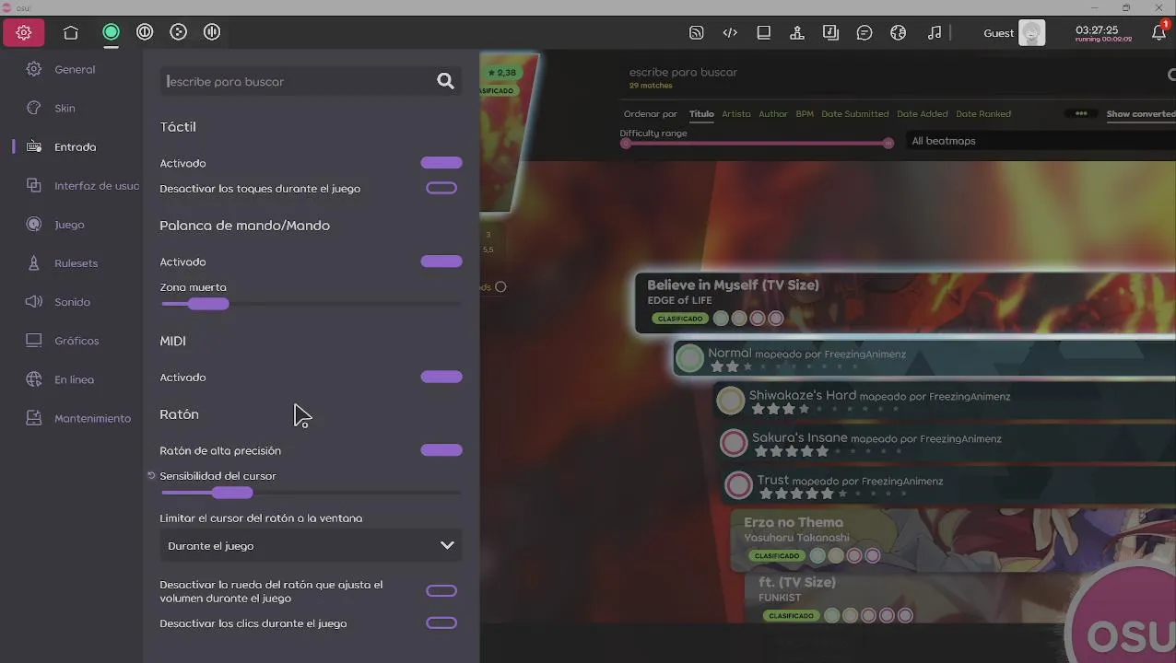
Task: Select the osu!catch ruleset icon
Action: pyautogui.click(x=179, y=32)
